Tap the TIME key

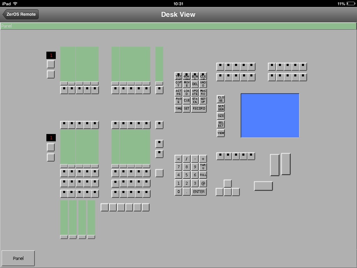coord(178,109)
